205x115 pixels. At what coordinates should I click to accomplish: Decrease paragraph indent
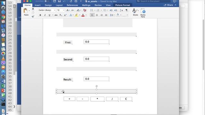coord(111,10)
